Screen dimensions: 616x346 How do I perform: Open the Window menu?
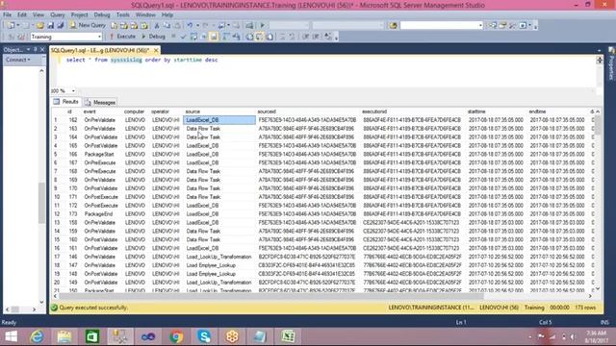pyautogui.click(x=145, y=15)
